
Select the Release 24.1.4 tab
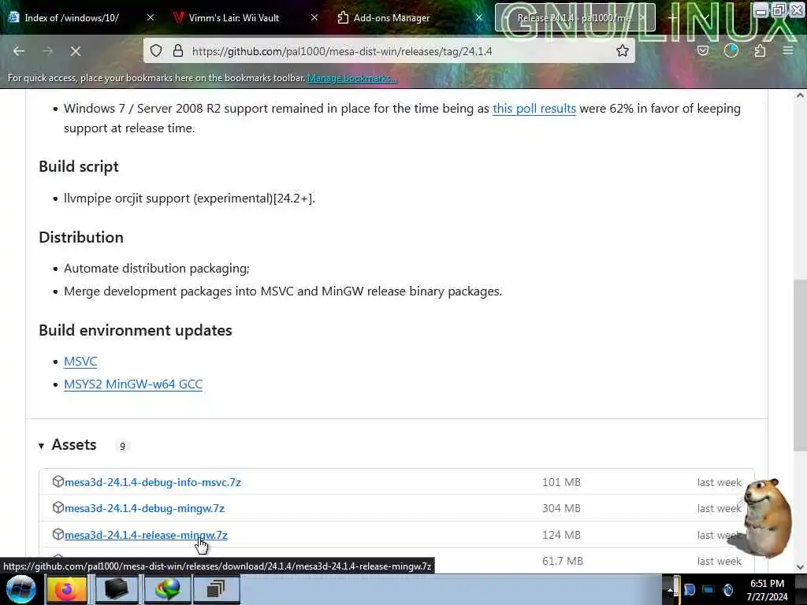pyautogui.click(x=575, y=17)
